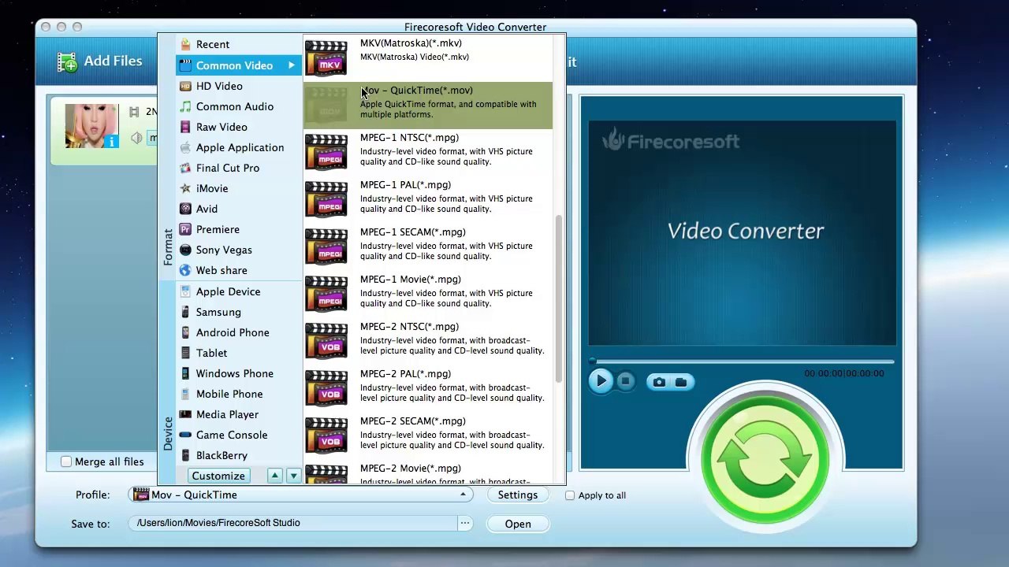1009x567 pixels.
Task: Play the video in preview pane
Action: 600,381
